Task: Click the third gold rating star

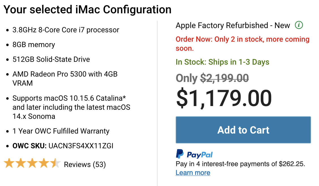Action: pyautogui.click(x=32, y=163)
